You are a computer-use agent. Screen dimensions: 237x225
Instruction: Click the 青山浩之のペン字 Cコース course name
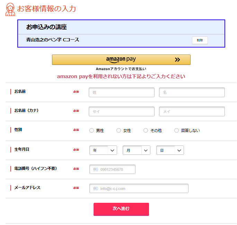pyautogui.click(x=53, y=40)
